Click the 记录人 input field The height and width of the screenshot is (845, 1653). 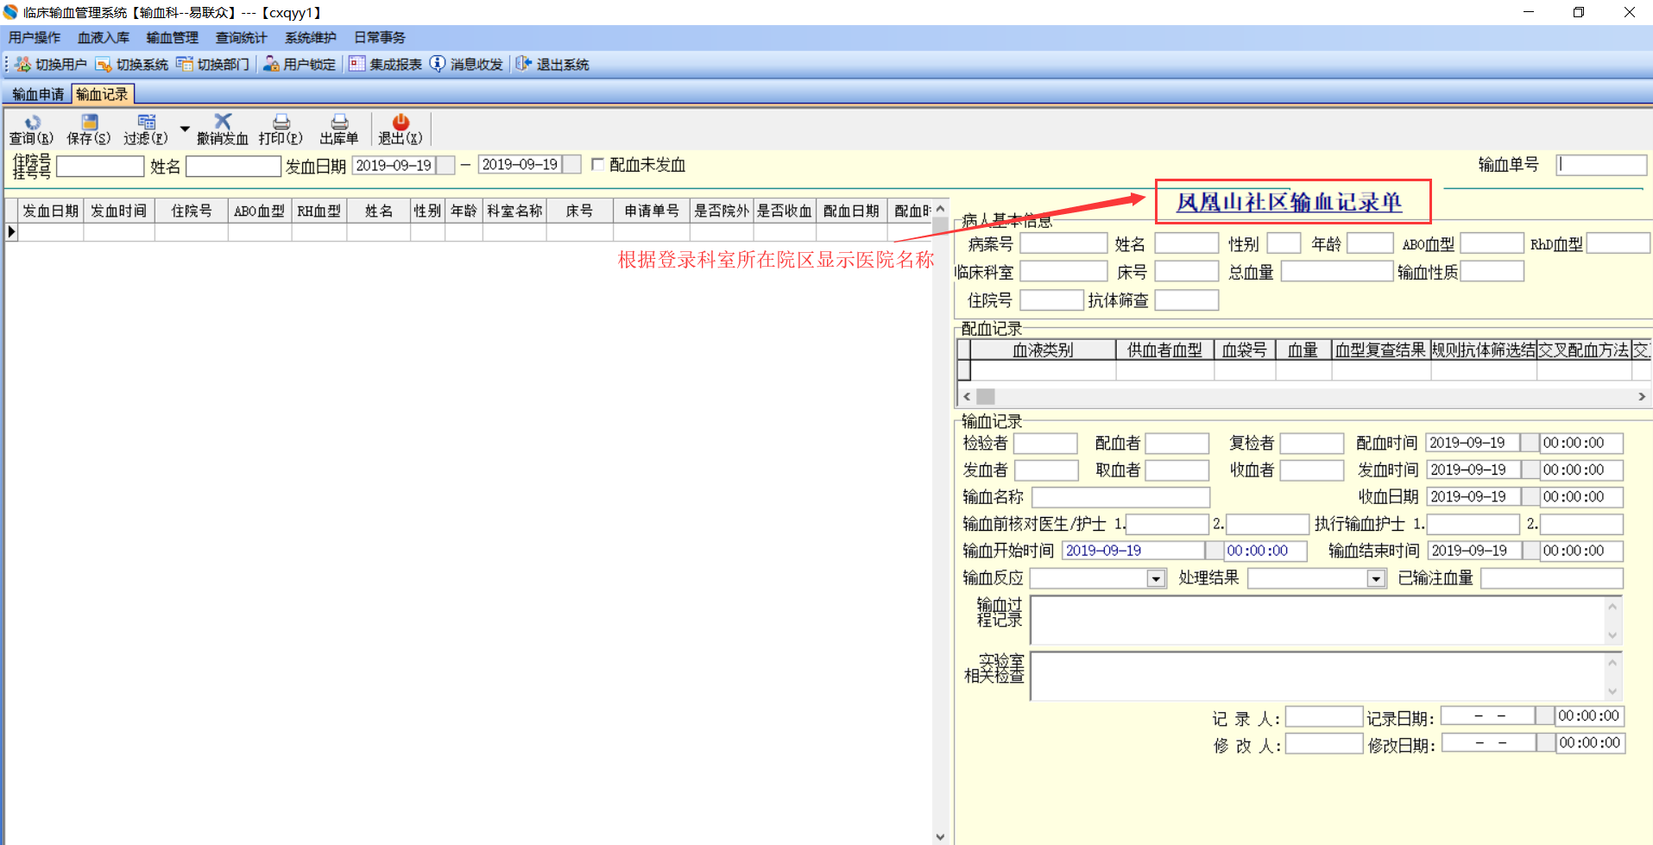(1324, 716)
